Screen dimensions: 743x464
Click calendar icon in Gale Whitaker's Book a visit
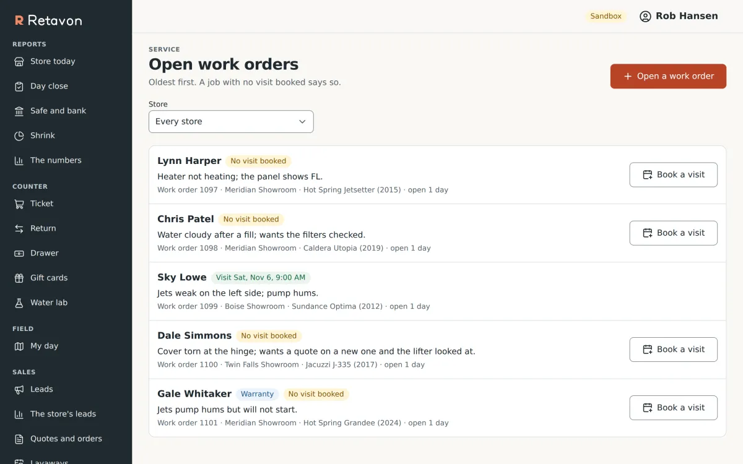click(x=648, y=408)
